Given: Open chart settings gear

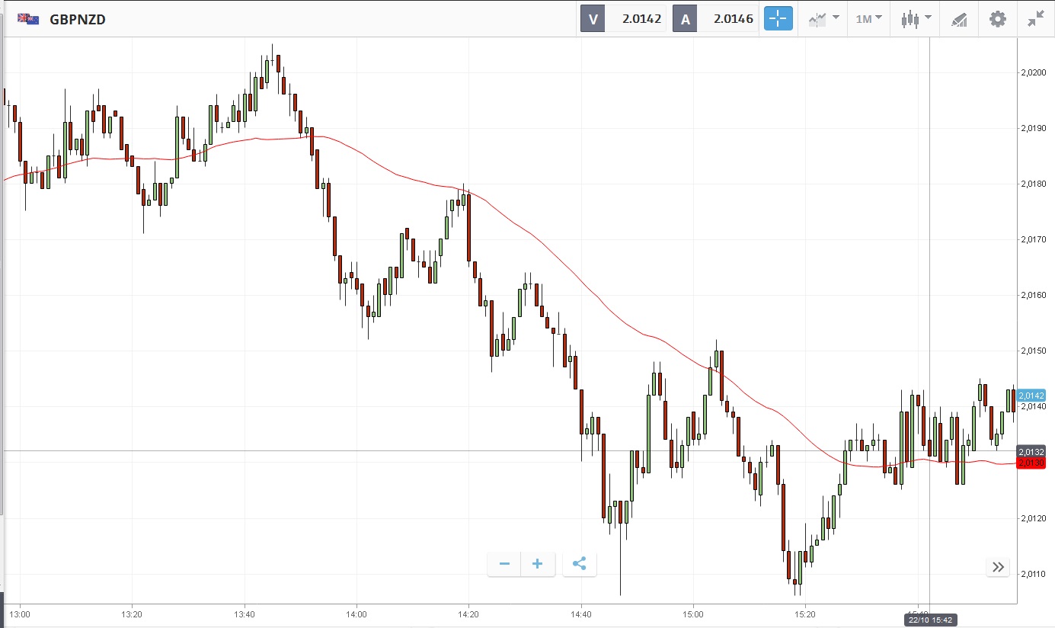Looking at the screenshot, I should point(997,19).
